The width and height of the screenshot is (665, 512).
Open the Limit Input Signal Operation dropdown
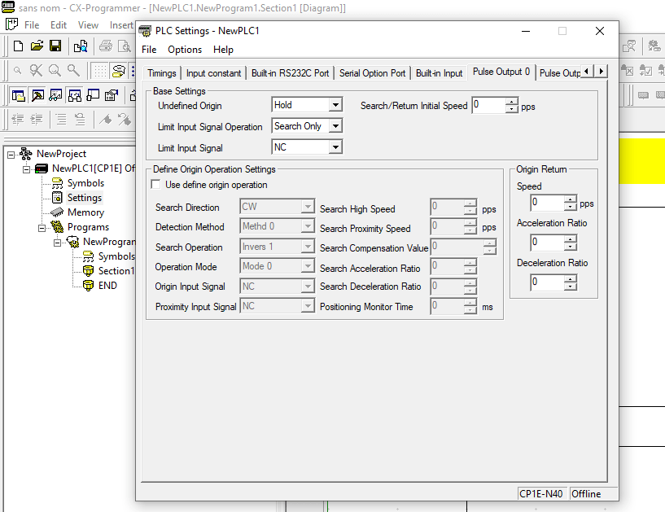(334, 125)
